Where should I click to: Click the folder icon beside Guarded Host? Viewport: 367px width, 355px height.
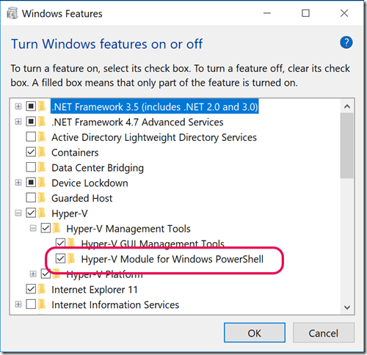click(x=42, y=197)
